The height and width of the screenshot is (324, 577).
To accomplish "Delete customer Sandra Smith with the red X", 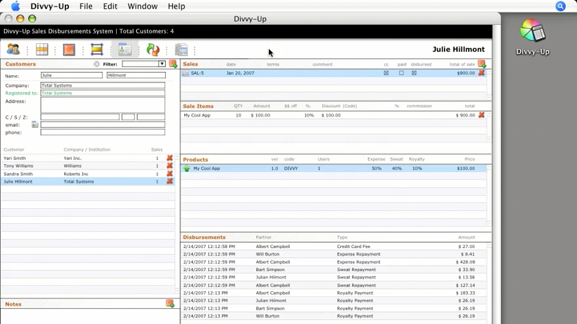I will [170, 173].
